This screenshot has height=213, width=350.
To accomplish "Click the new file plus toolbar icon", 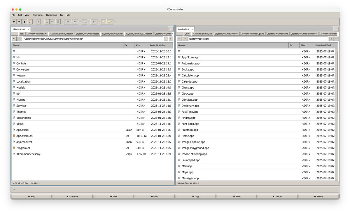I will (75, 22).
